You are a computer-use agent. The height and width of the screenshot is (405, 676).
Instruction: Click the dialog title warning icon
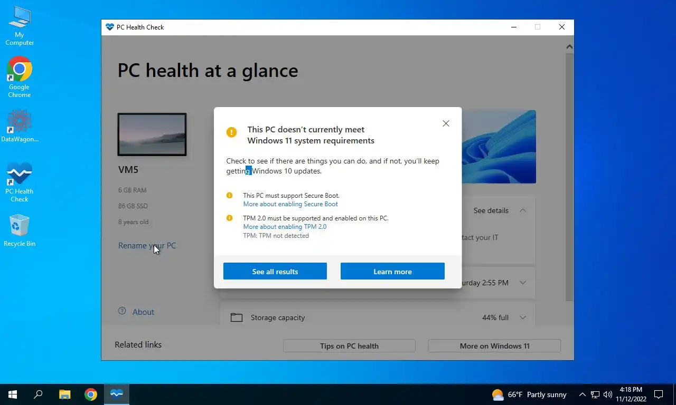[x=231, y=132]
